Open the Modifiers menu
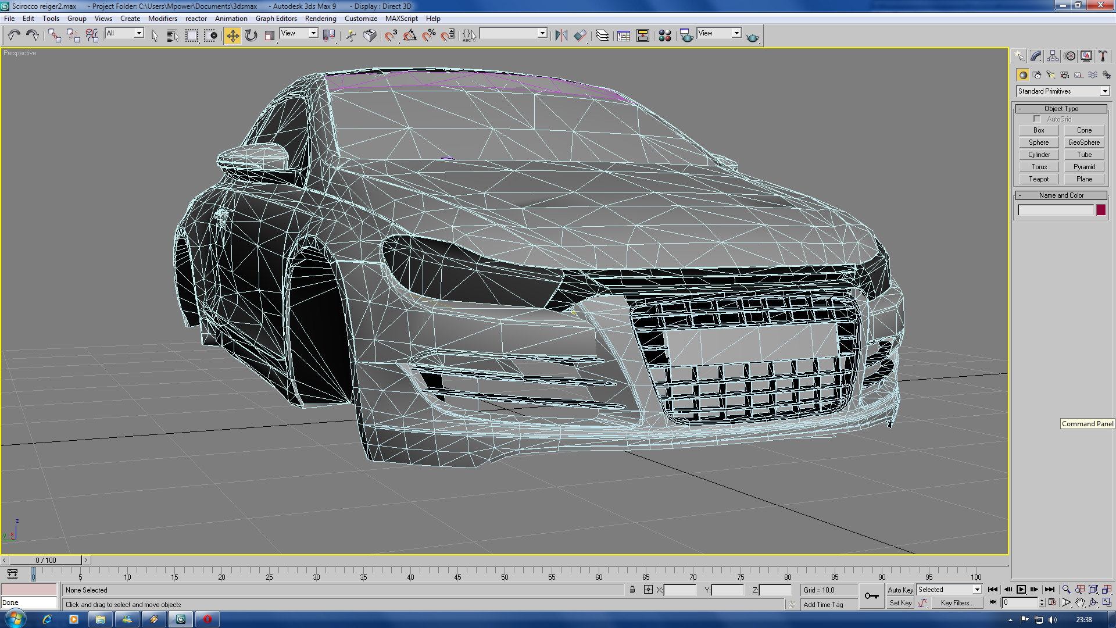The height and width of the screenshot is (628, 1116). tap(162, 19)
